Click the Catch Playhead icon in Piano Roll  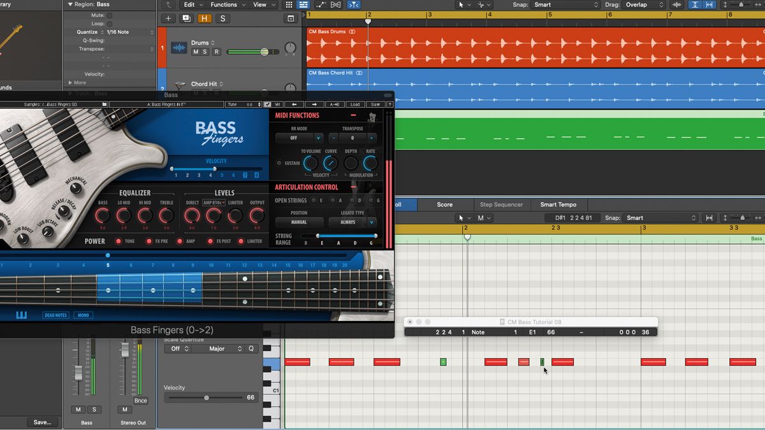coord(710,217)
